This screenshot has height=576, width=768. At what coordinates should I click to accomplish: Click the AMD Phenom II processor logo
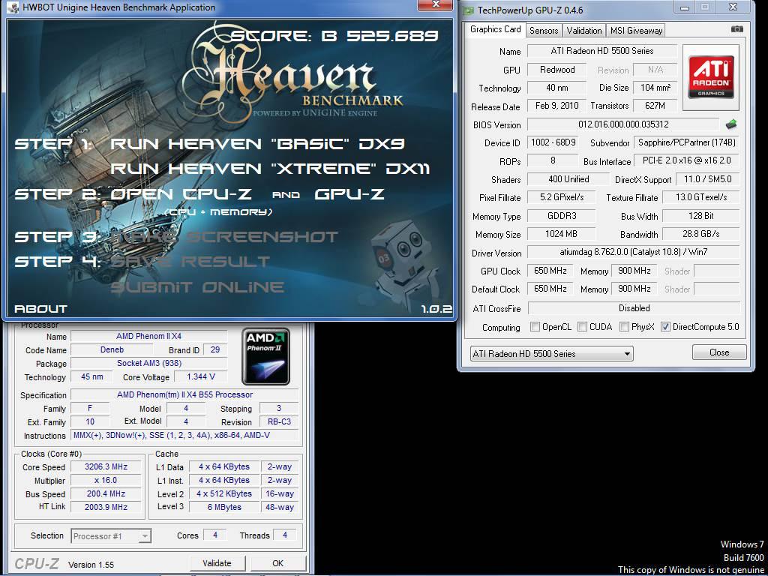pyautogui.click(x=266, y=356)
